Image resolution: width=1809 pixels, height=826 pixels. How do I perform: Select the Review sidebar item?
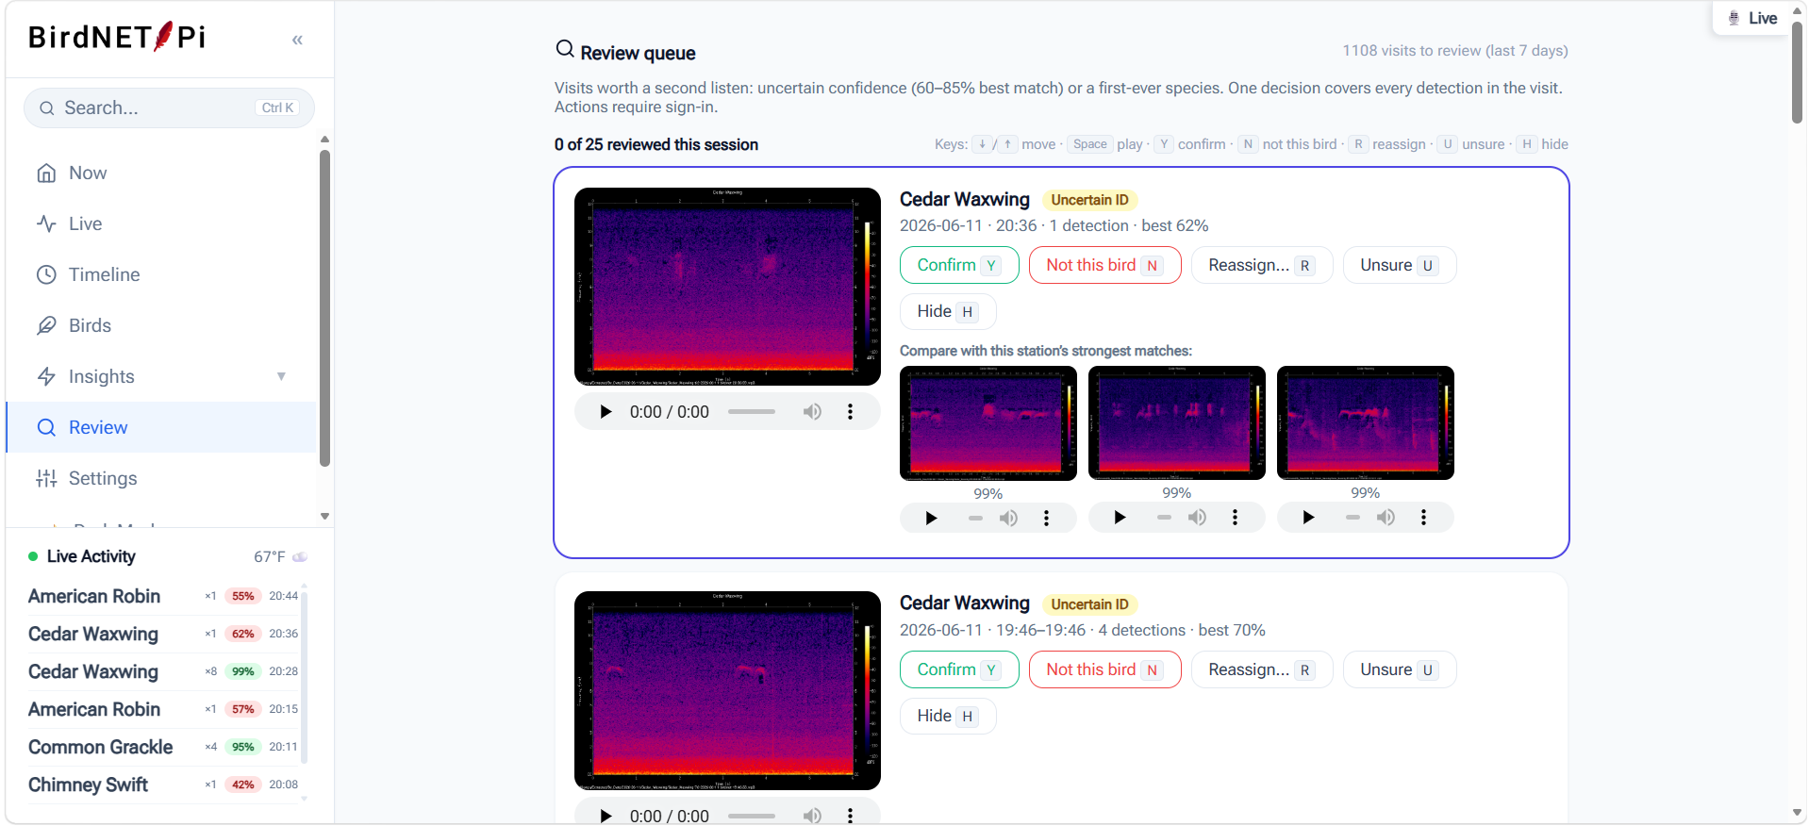pyautogui.click(x=161, y=427)
